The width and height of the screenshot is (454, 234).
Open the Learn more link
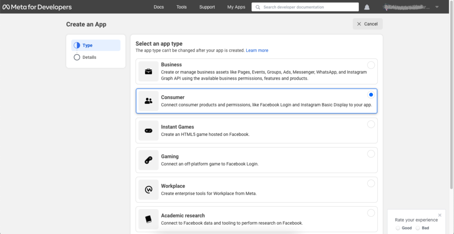pos(257,50)
